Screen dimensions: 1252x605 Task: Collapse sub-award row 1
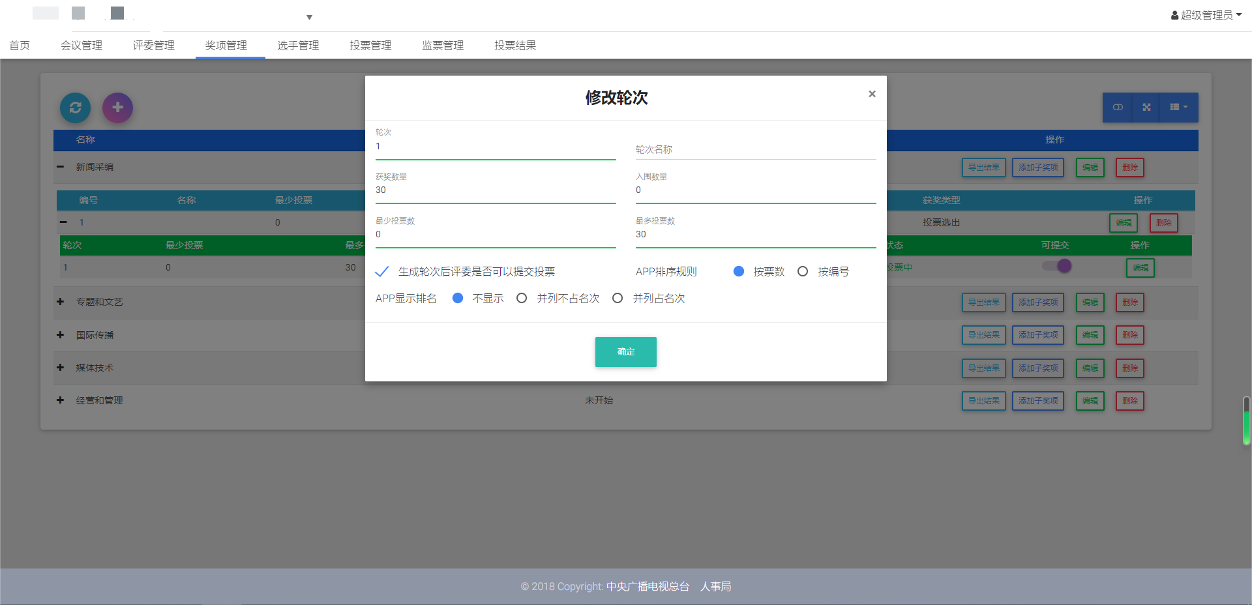(63, 222)
